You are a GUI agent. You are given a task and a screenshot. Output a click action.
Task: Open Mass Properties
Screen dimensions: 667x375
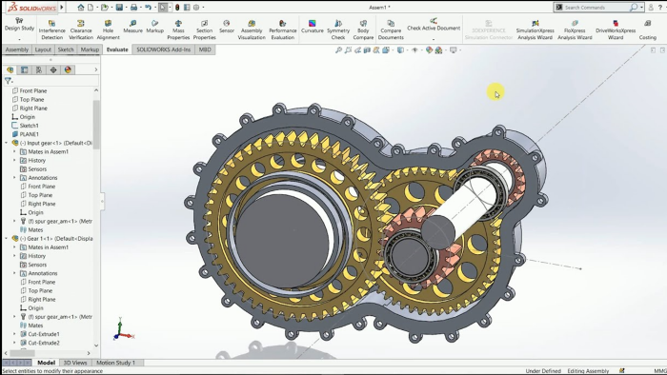click(178, 30)
